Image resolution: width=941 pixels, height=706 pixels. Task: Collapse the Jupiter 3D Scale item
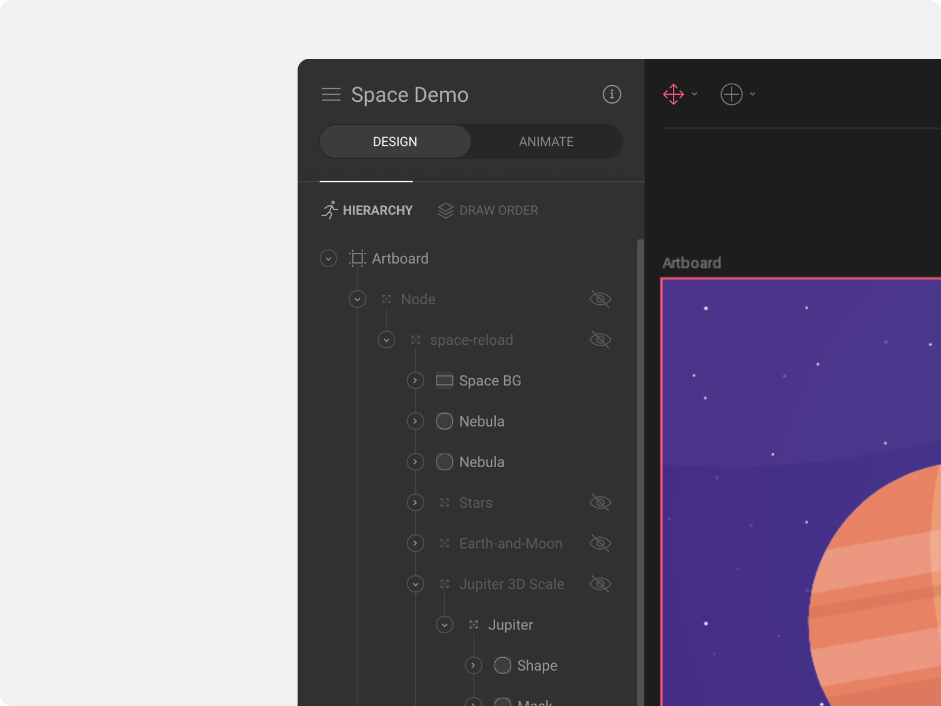pos(415,584)
